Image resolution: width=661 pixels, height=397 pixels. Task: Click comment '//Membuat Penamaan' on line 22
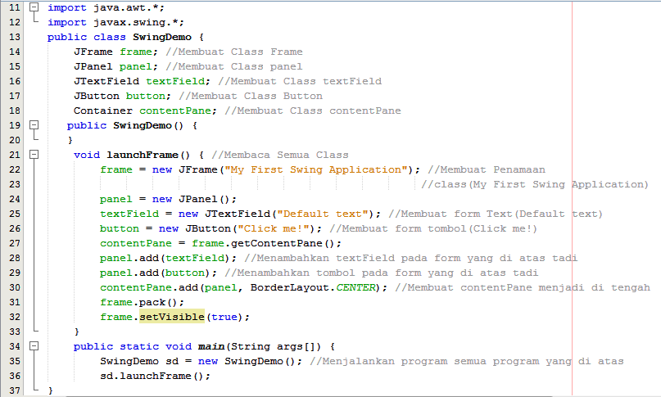point(487,169)
